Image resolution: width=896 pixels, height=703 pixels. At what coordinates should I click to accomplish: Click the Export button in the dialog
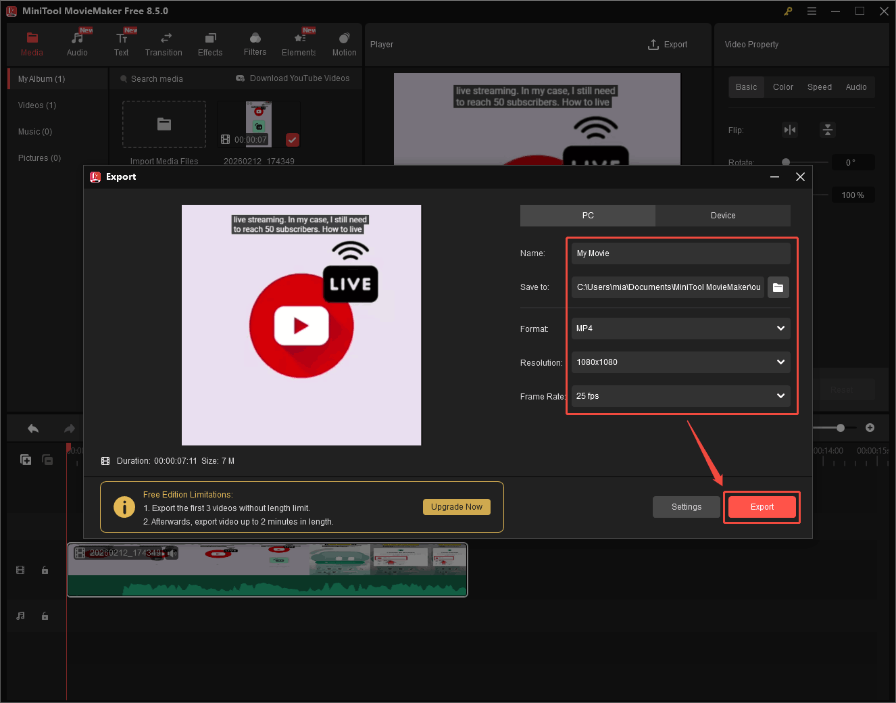pos(762,506)
